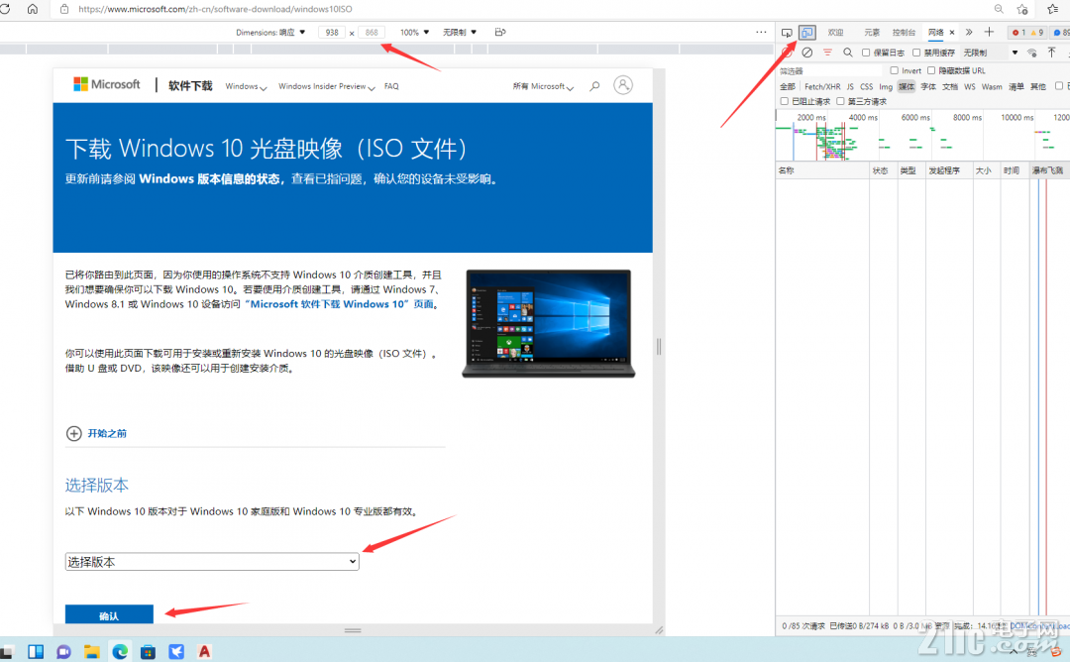Viewport: 1070px width, 662px height.
Task: Select the 网络 DevTools tab
Action: [x=935, y=32]
